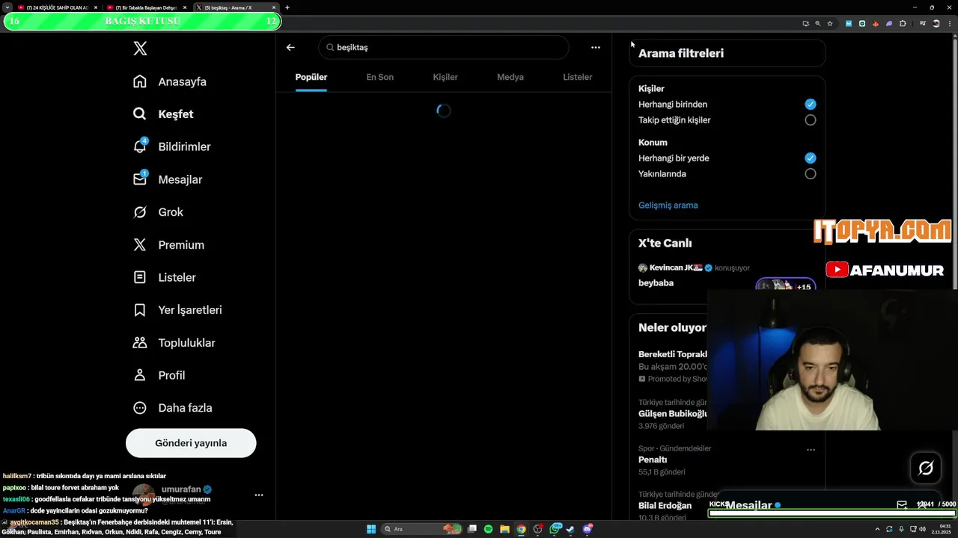Open Chrome profile avatar
The width and height of the screenshot is (958, 538).
[x=936, y=23]
